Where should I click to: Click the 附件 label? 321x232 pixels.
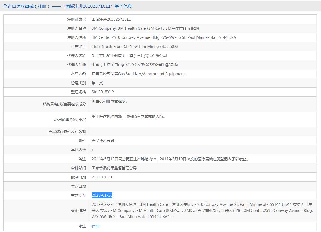(x=82, y=141)
